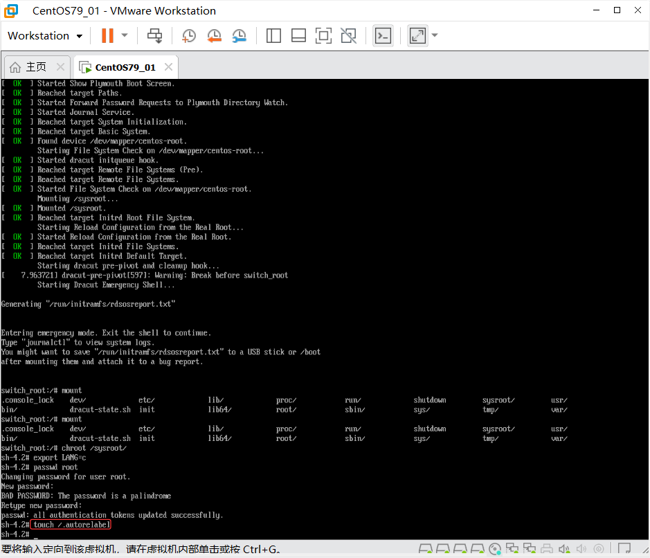Minimize the VMware Workstation window
This screenshot has height=558, width=650.
point(597,10)
